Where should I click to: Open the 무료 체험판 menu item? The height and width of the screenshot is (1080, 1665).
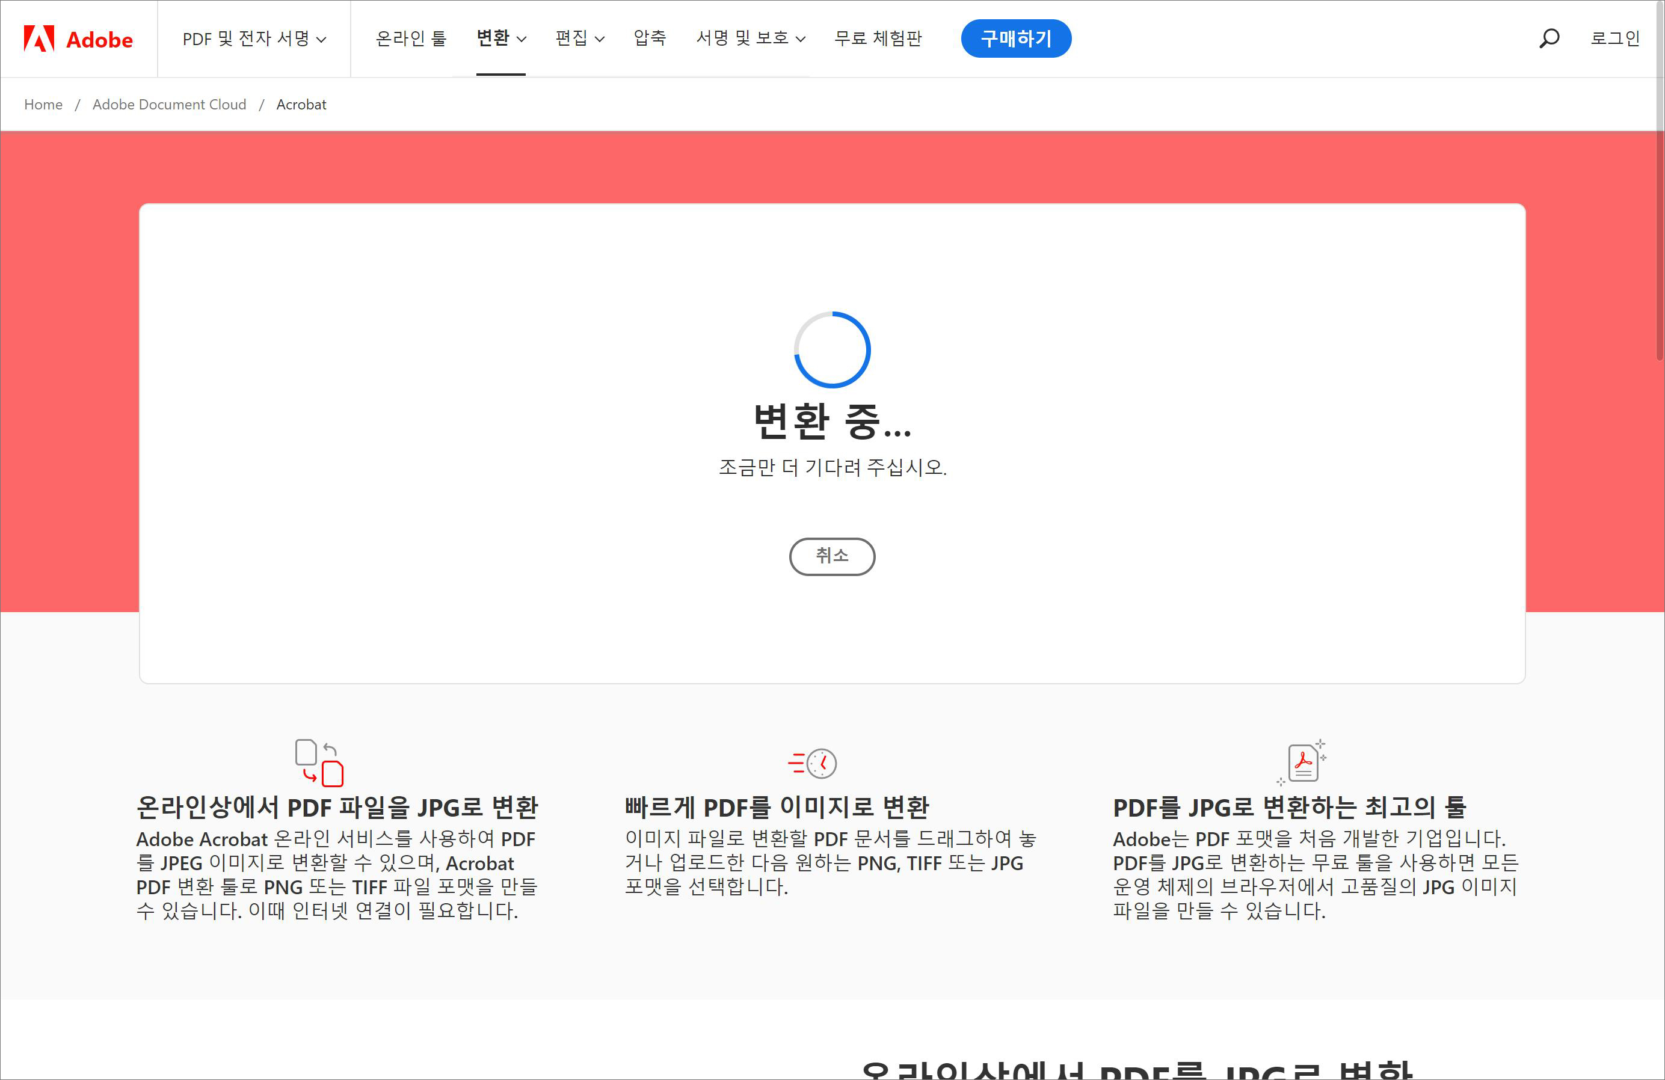point(878,38)
